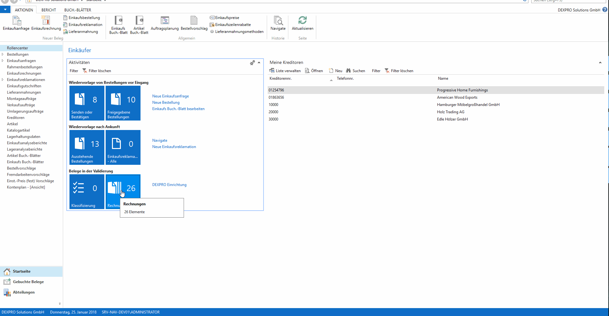Expand the Einkaufsreklamationen tree node
This screenshot has height=316, width=609.
[3, 80]
